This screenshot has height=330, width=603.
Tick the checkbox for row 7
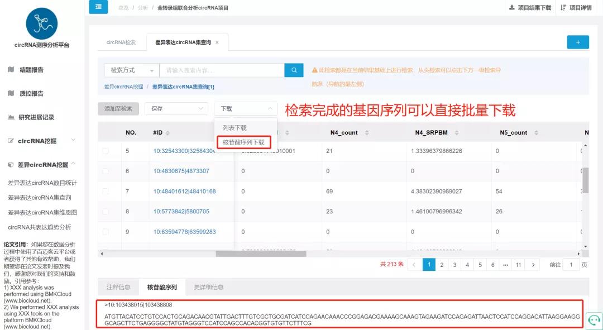106,192
